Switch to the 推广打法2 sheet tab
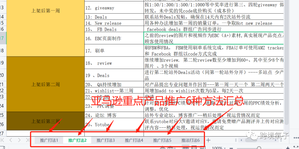299x149 pixels. tap(78, 140)
